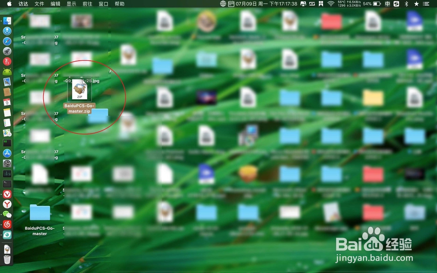This screenshot has width=437, height=273.
Task: Open the 访达 Finder menu
Action: click(23, 3)
